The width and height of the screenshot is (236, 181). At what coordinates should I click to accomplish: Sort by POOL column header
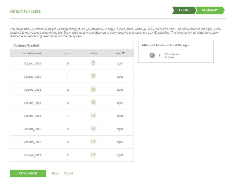click(94, 53)
